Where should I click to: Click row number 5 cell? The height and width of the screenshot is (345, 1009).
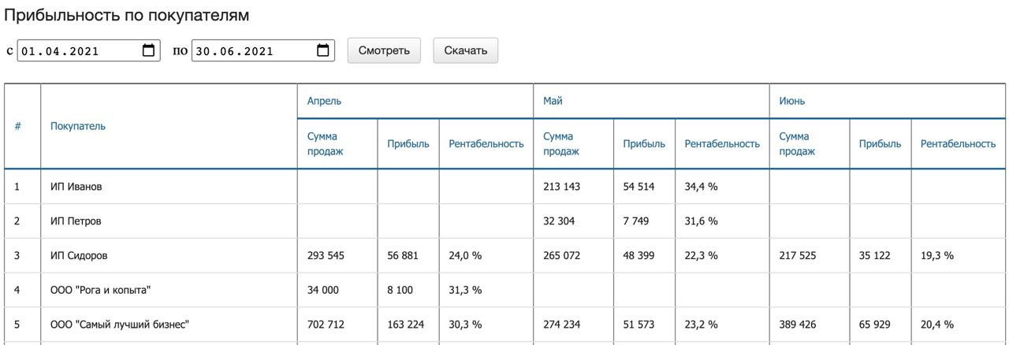tap(22, 325)
